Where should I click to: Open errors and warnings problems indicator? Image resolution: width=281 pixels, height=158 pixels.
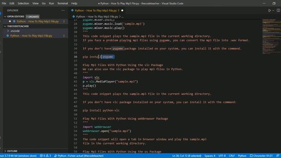pyautogui.click(x=45, y=156)
